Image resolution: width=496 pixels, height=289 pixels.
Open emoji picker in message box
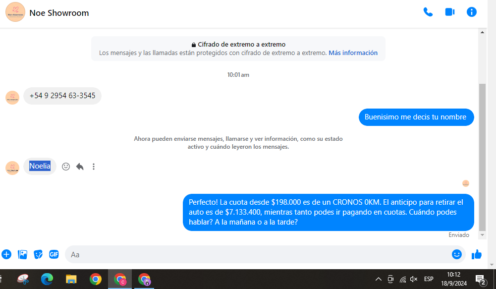coord(457,254)
